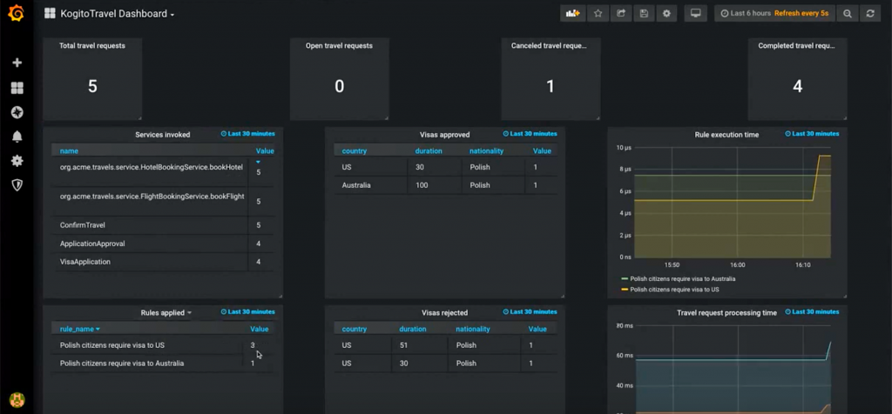Open the Configuration gear in sidebar
Image resolution: width=892 pixels, height=414 pixels.
tap(17, 161)
